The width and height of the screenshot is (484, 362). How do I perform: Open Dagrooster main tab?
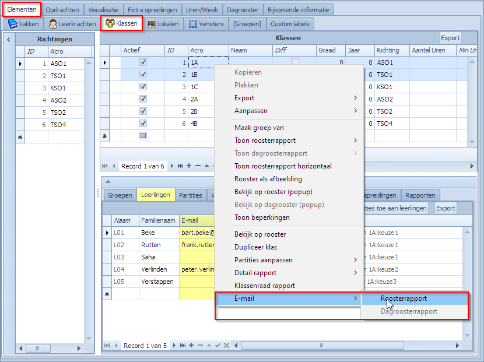243,10
